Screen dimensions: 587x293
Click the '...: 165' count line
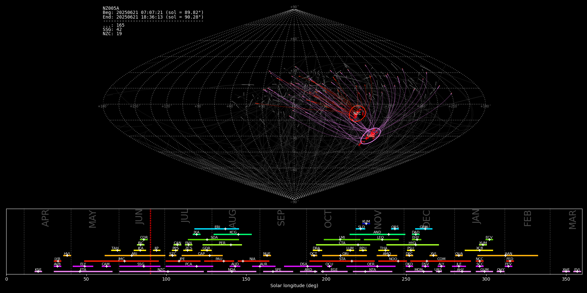(x=113, y=25)
